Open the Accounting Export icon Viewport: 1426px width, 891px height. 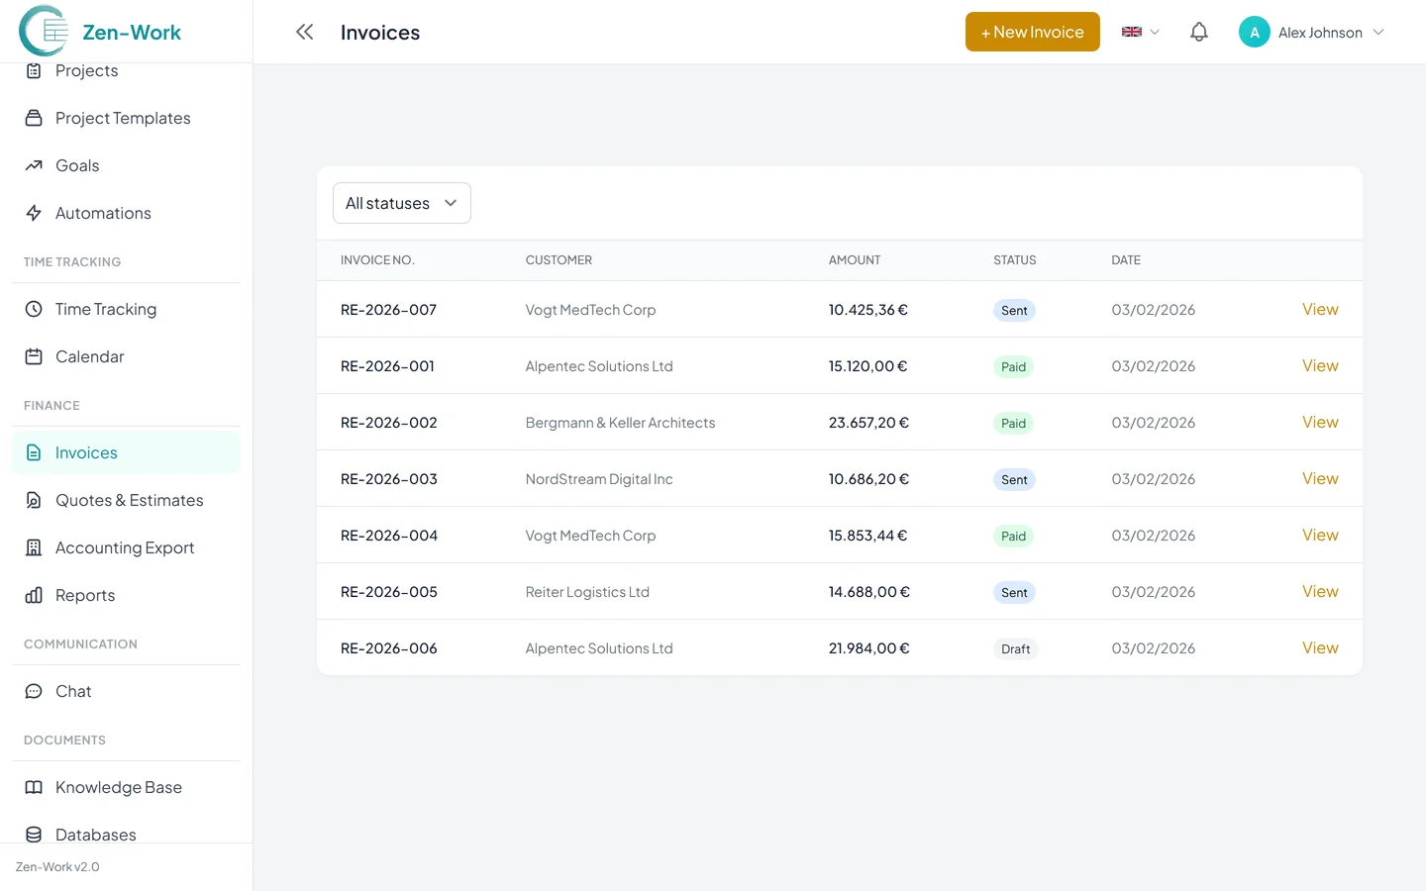(x=34, y=547)
